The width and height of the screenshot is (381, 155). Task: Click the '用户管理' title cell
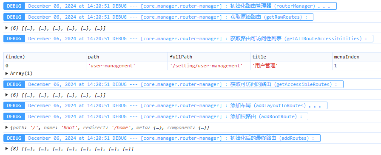291,66
